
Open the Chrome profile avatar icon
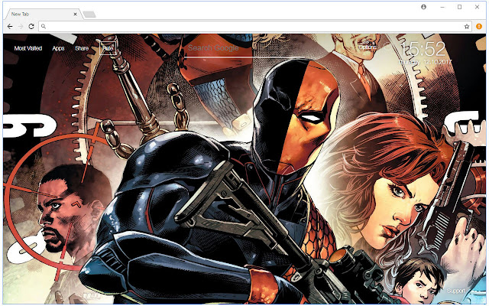tap(423, 7)
